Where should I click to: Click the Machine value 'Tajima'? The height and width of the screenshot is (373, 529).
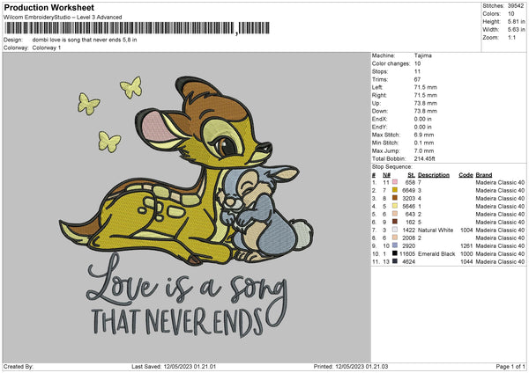(x=422, y=55)
